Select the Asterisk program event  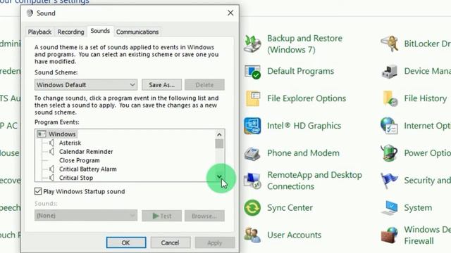[70, 143]
